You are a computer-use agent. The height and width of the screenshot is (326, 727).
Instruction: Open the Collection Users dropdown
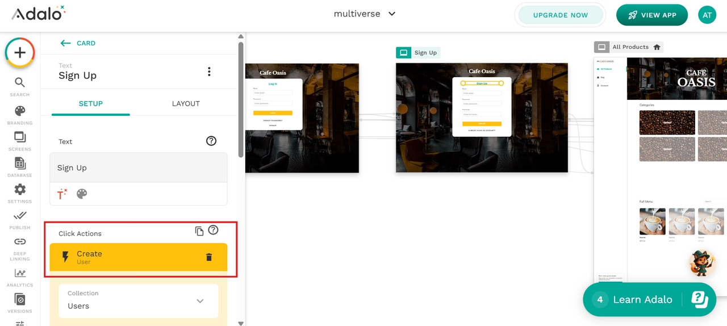(139, 300)
